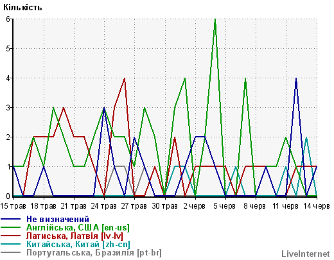Screen dimensions: 334x260
Task: Click the blue line swatch for Не визначений
Action: tap(11, 219)
